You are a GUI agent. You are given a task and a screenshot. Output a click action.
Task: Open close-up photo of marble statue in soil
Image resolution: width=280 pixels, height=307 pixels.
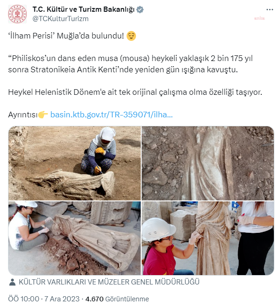point(208,163)
